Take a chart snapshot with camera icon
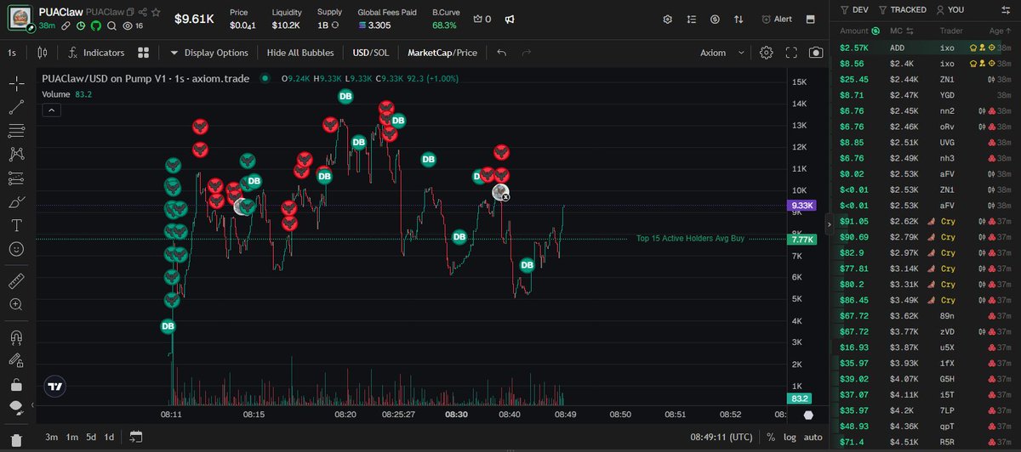 817,53
